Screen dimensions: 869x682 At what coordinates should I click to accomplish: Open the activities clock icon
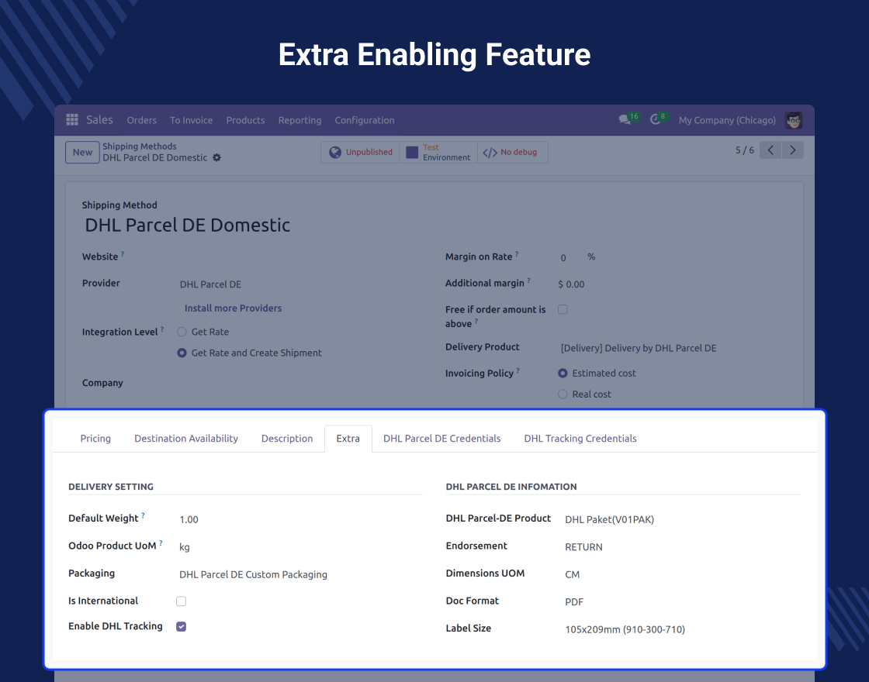click(x=656, y=120)
